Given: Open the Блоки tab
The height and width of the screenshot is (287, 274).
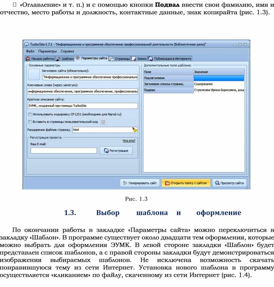Looking at the screenshot, I should pos(139,58).
